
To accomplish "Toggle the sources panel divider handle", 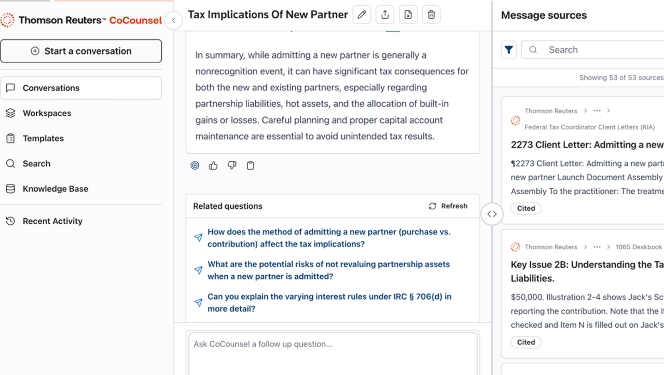I will coord(492,214).
